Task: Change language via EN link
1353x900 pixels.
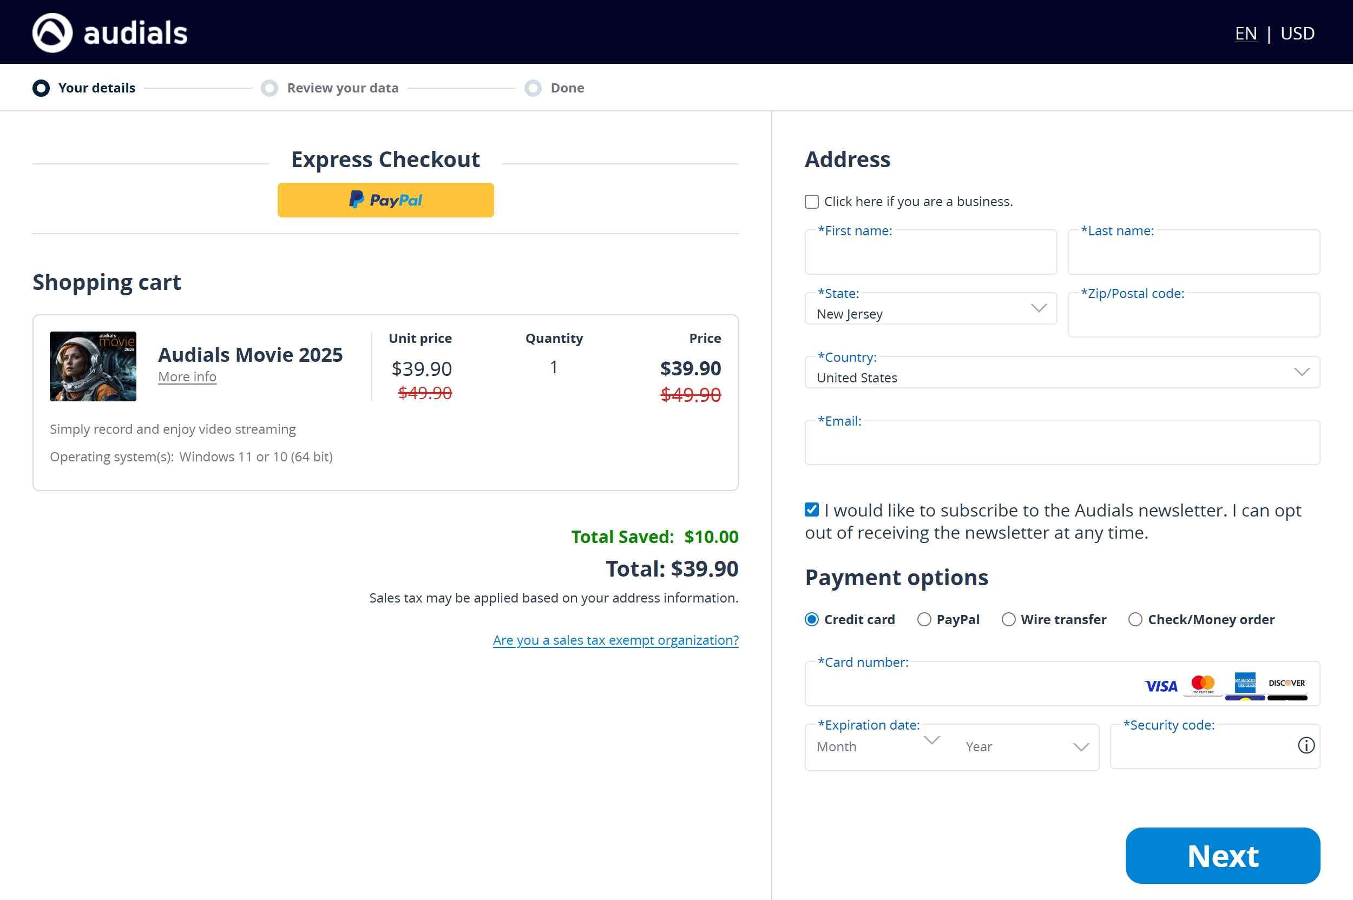Action: point(1246,34)
